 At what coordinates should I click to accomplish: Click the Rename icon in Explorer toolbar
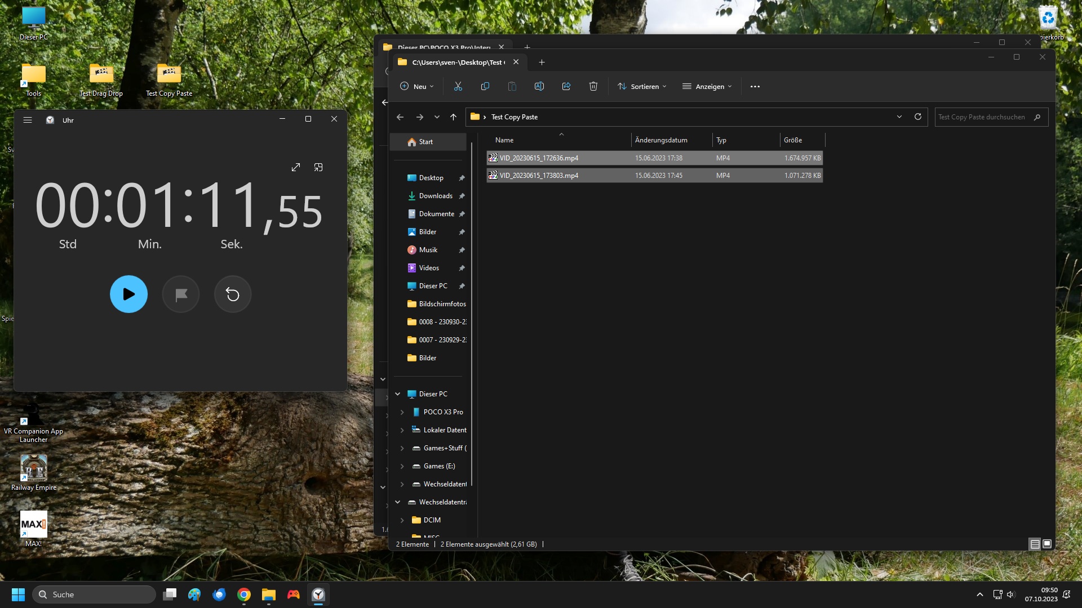pyautogui.click(x=539, y=86)
